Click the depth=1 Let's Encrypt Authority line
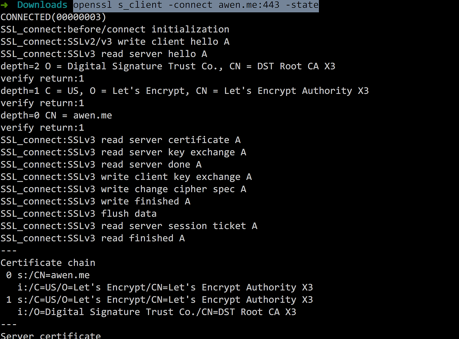 [x=185, y=91]
